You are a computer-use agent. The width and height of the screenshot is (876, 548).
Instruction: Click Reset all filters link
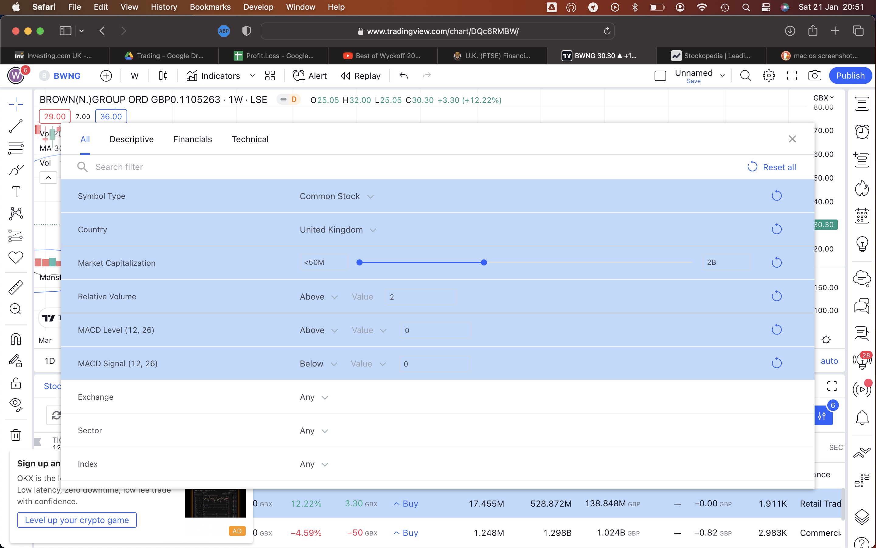tap(772, 167)
